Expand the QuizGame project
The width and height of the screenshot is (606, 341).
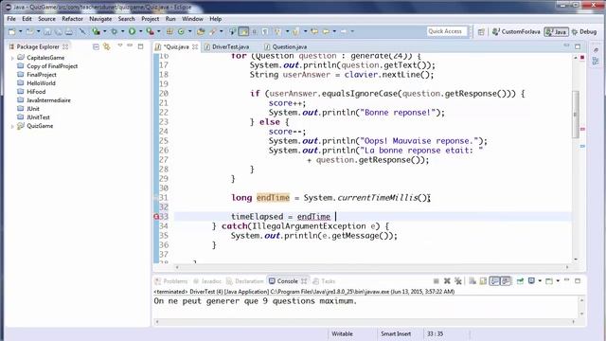(x=12, y=126)
